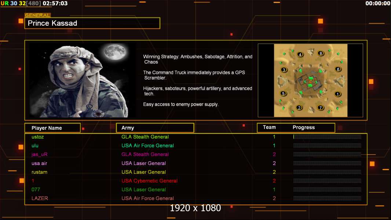Click team number for rustam
The width and height of the screenshot is (391, 220).
[274, 172]
